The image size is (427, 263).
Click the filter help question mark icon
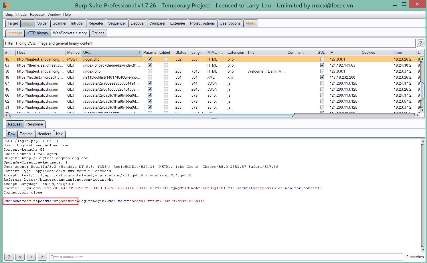[420, 43]
